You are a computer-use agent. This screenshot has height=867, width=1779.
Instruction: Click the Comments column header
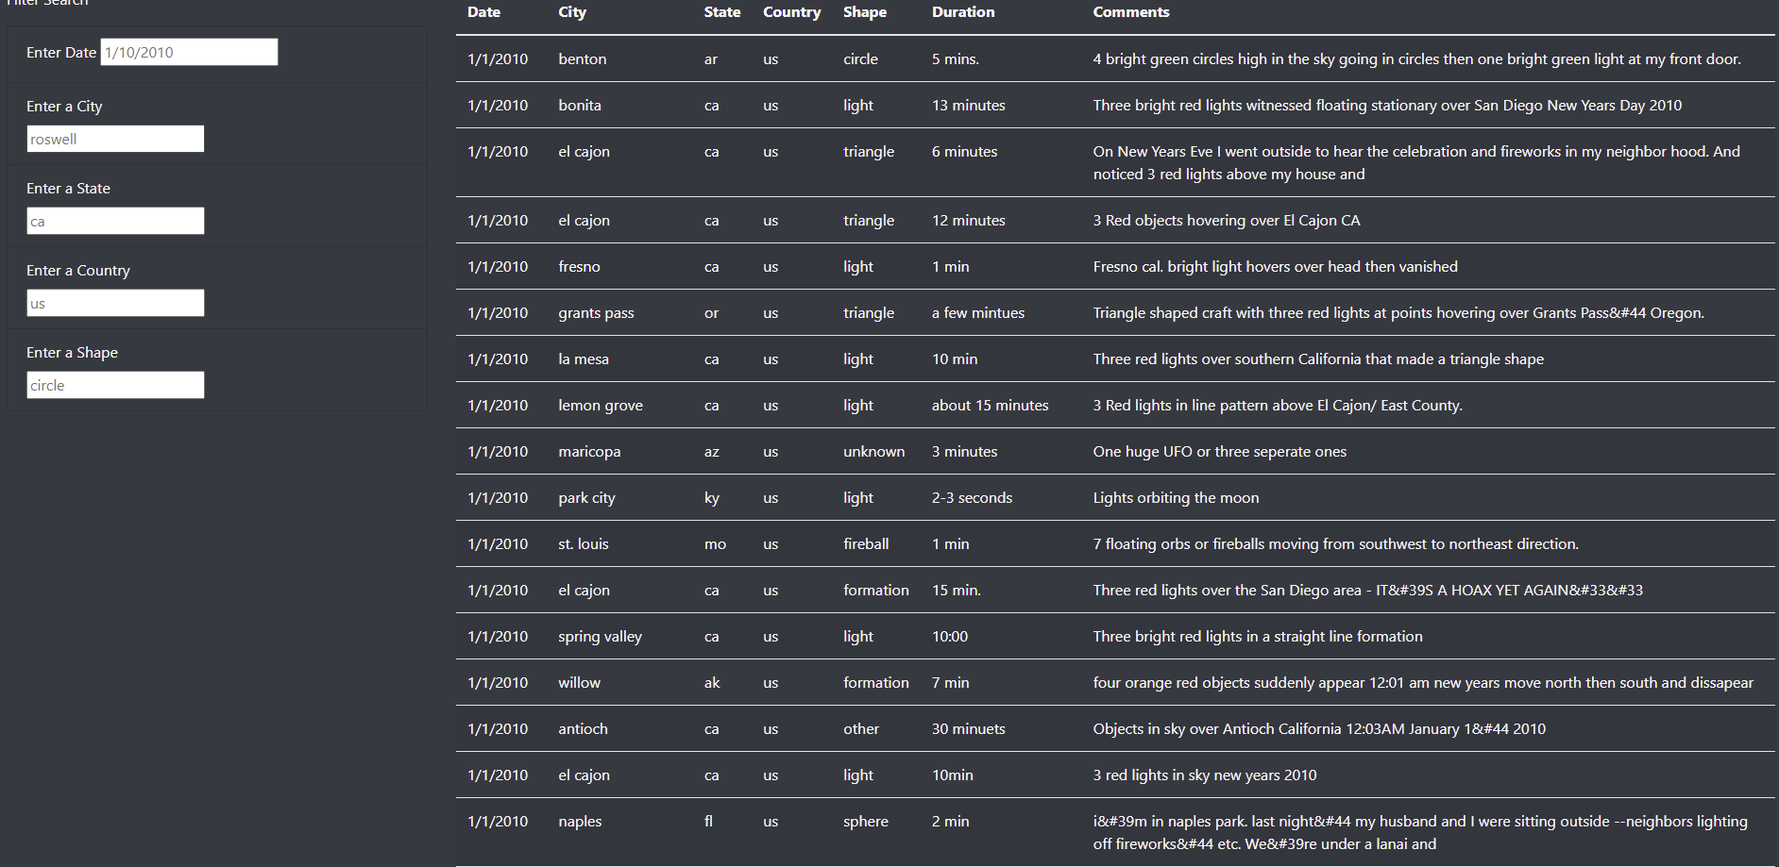[x=1131, y=12]
